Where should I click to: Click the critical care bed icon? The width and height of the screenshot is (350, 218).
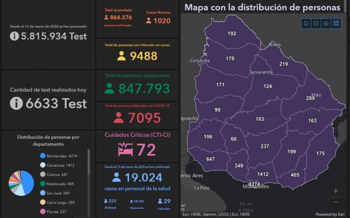pyautogui.click(x=125, y=149)
